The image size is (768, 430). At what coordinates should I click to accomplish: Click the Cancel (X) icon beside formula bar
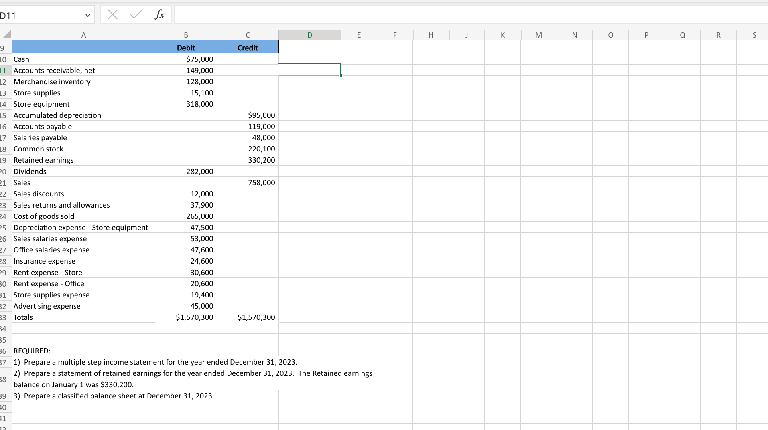pos(112,14)
